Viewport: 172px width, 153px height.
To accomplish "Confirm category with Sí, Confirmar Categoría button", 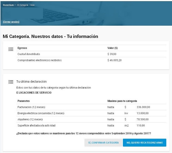I will (x=103, y=143).
